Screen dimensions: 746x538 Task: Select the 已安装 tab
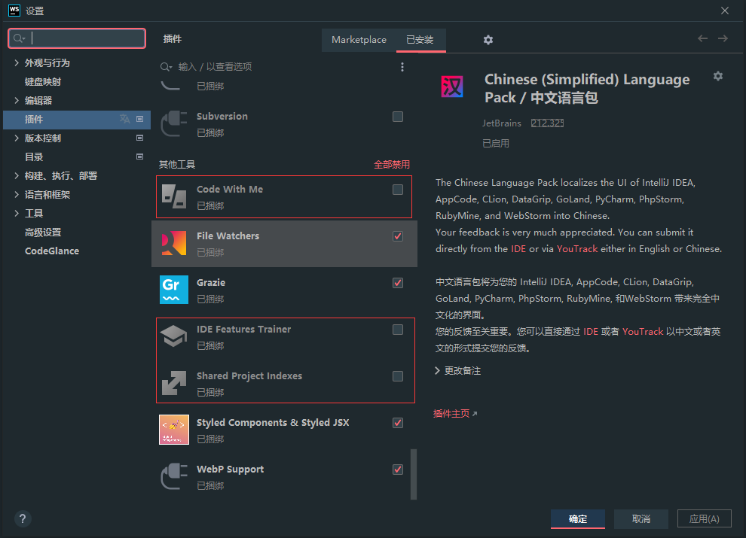(420, 39)
